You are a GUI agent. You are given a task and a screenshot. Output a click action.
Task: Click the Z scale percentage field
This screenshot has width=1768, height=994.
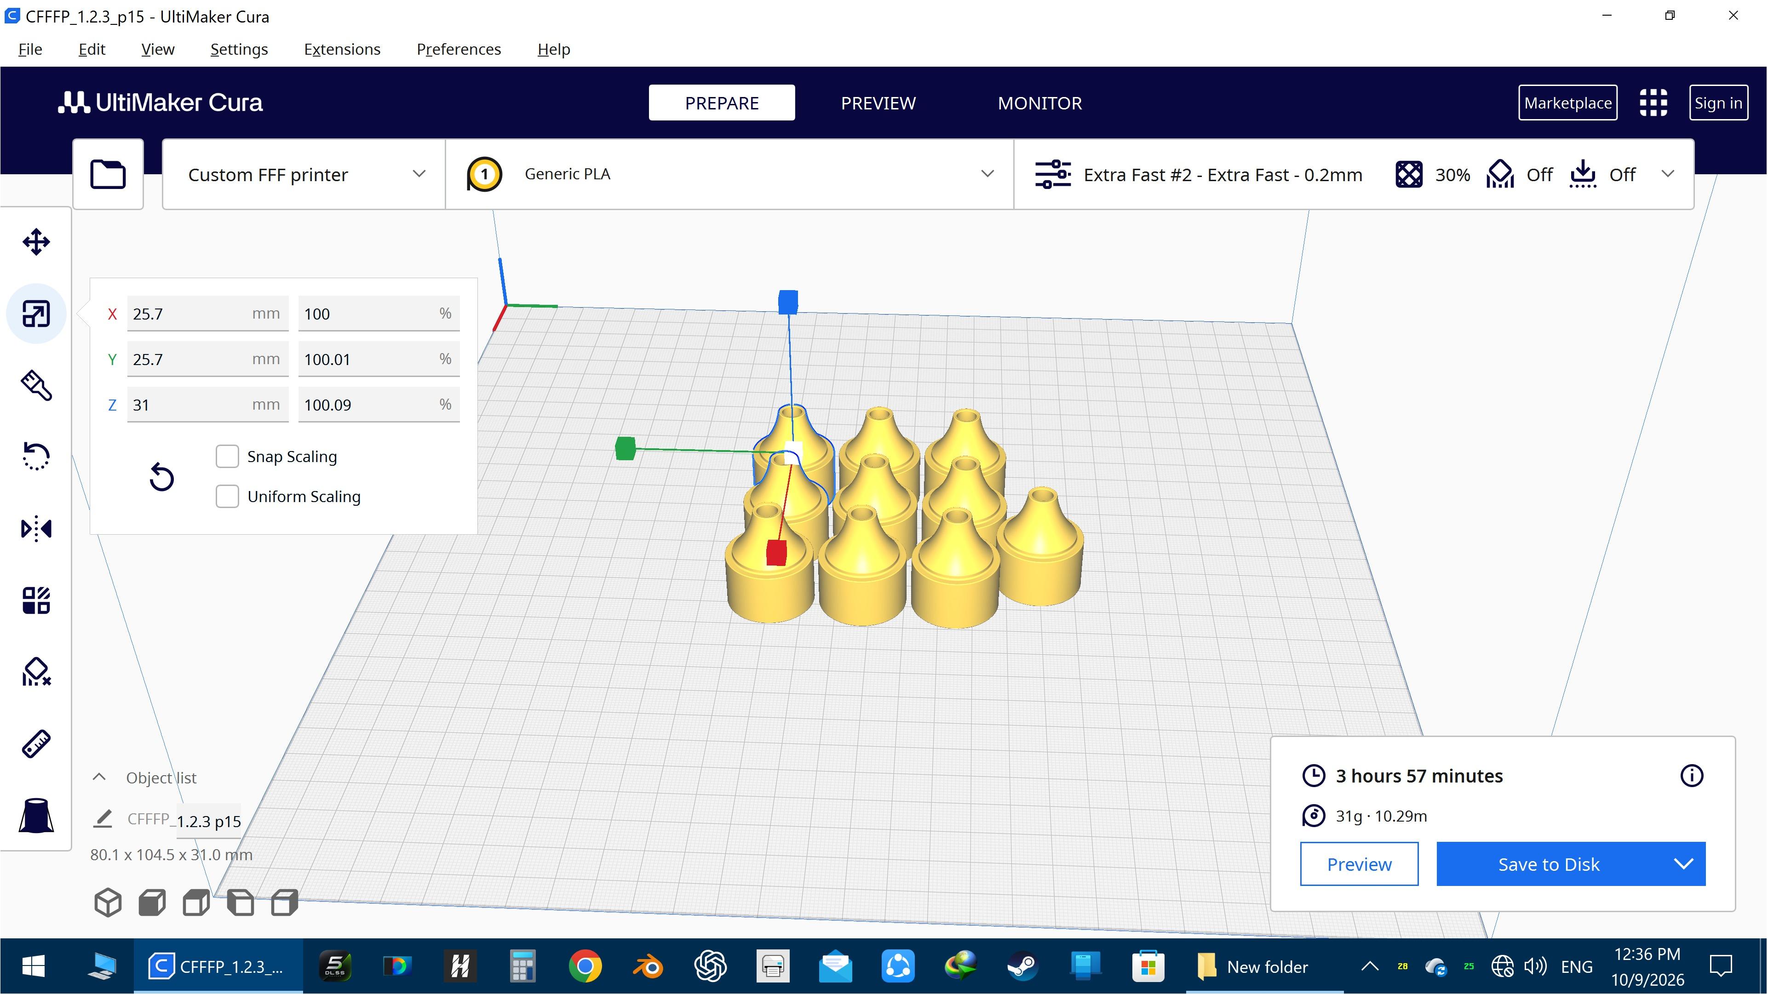(379, 405)
